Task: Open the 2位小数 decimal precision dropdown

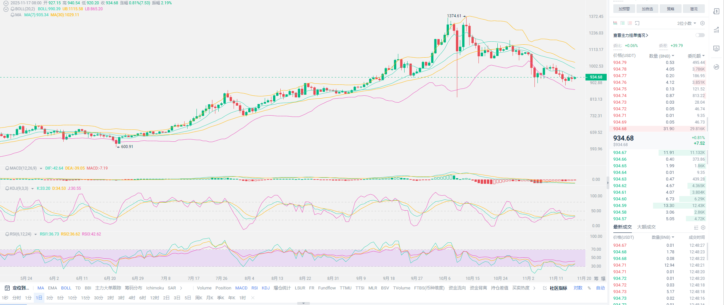Action: pyautogui.click(x=686, y=23)
